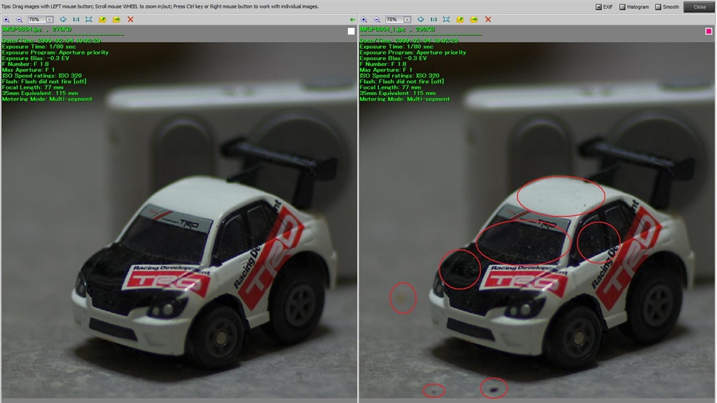Center the left pane image view
The height and width of the screenshot is (403, 717).
click(63, 20)
